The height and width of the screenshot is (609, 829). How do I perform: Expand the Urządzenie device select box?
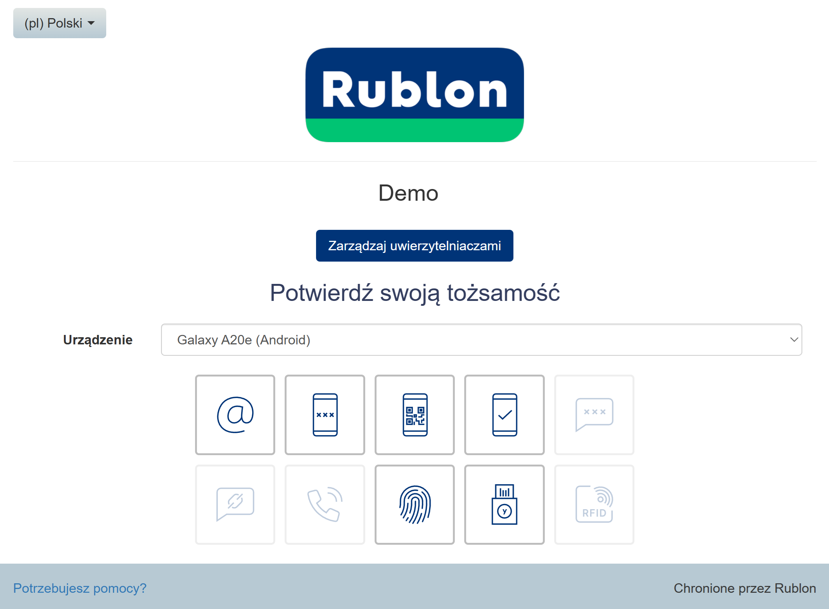click(x=481, y=339)
